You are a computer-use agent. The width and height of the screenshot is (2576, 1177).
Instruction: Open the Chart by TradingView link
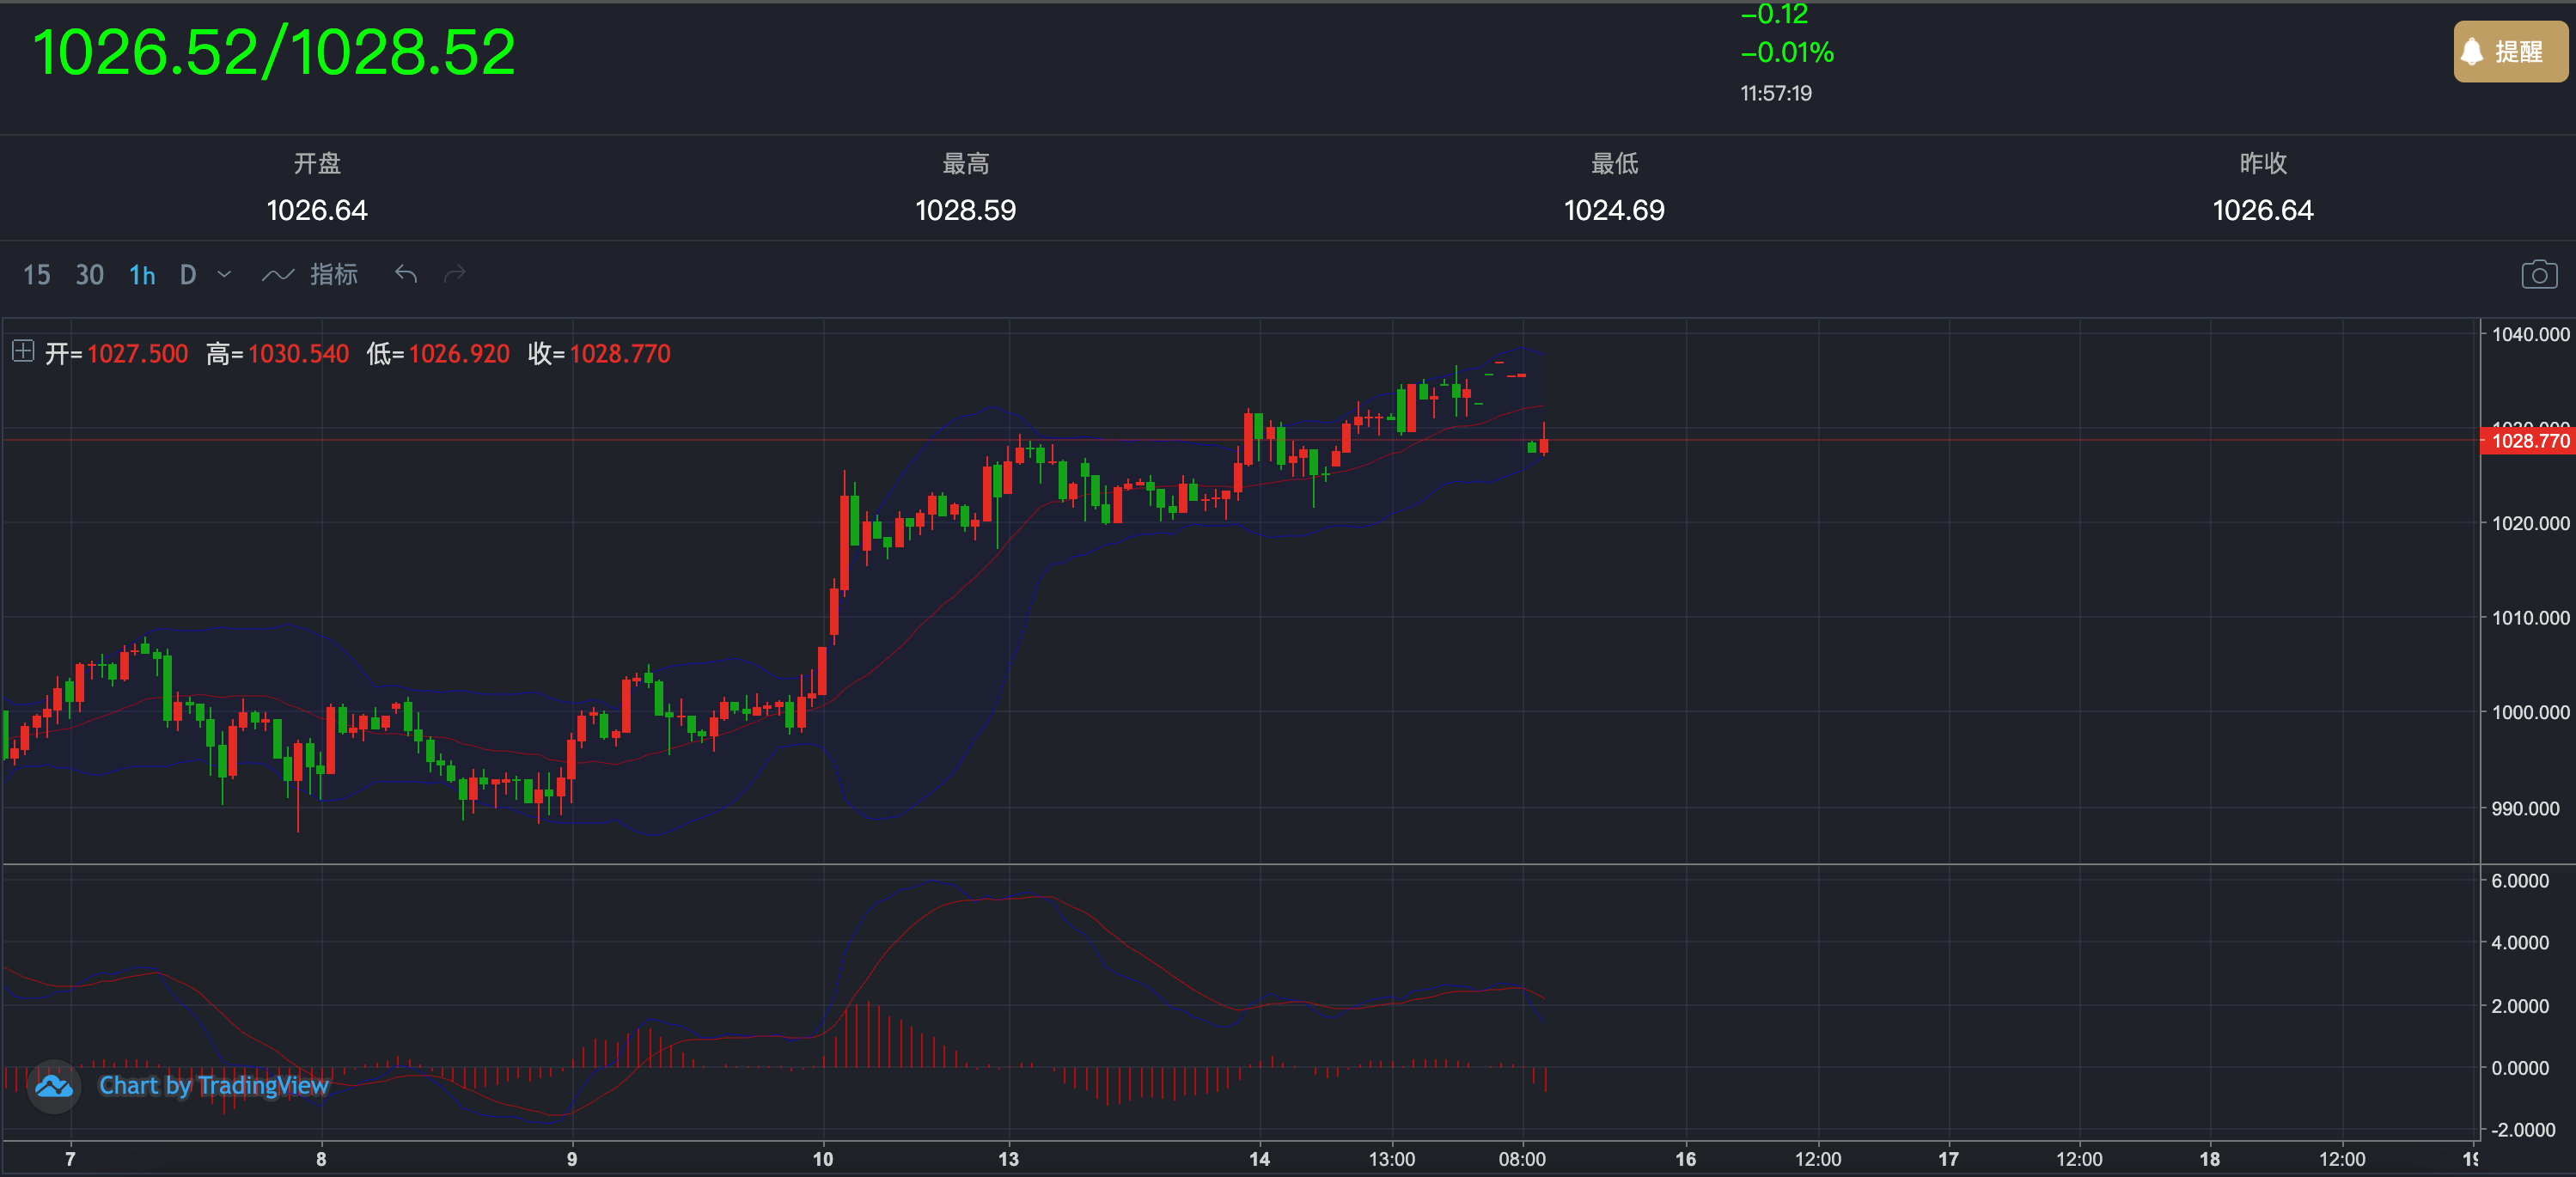tap(213, 1086)
